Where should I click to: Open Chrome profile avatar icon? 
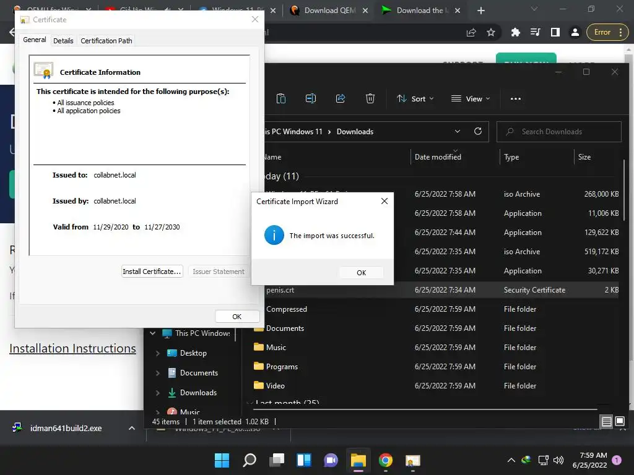(x=575, y=32)
